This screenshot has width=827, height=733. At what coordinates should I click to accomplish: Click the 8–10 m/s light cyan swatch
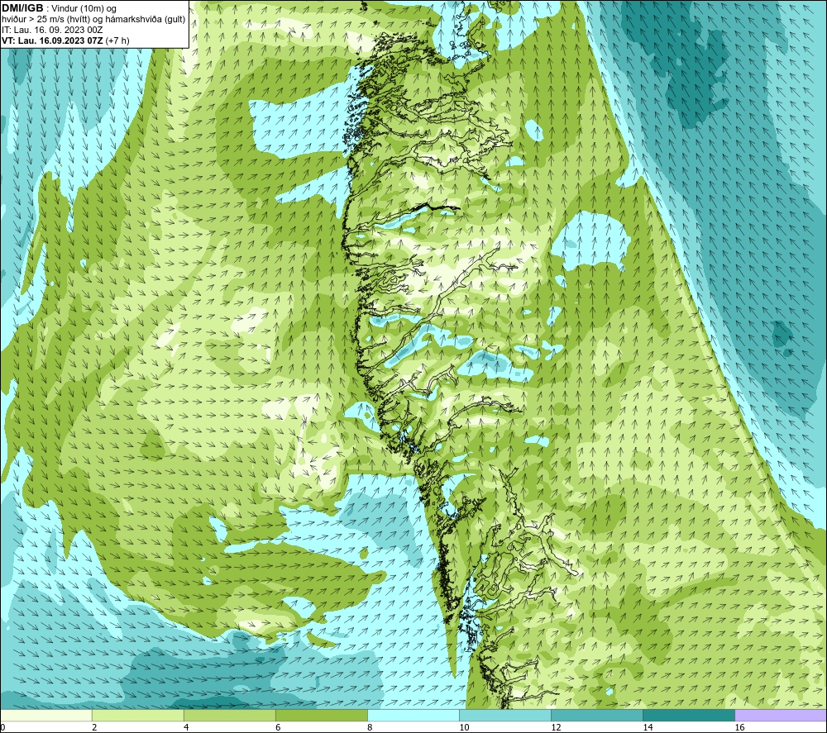pos(413,715)
